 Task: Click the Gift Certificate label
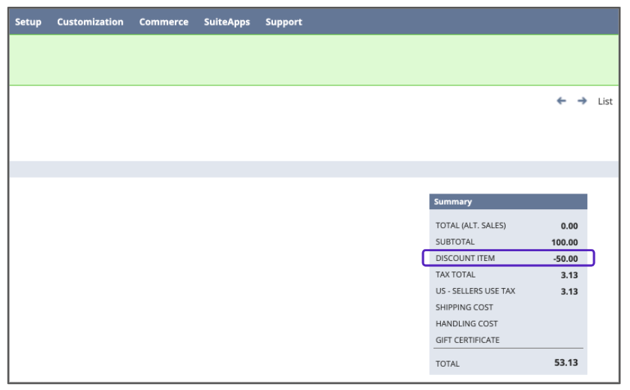tap(467, 340)
